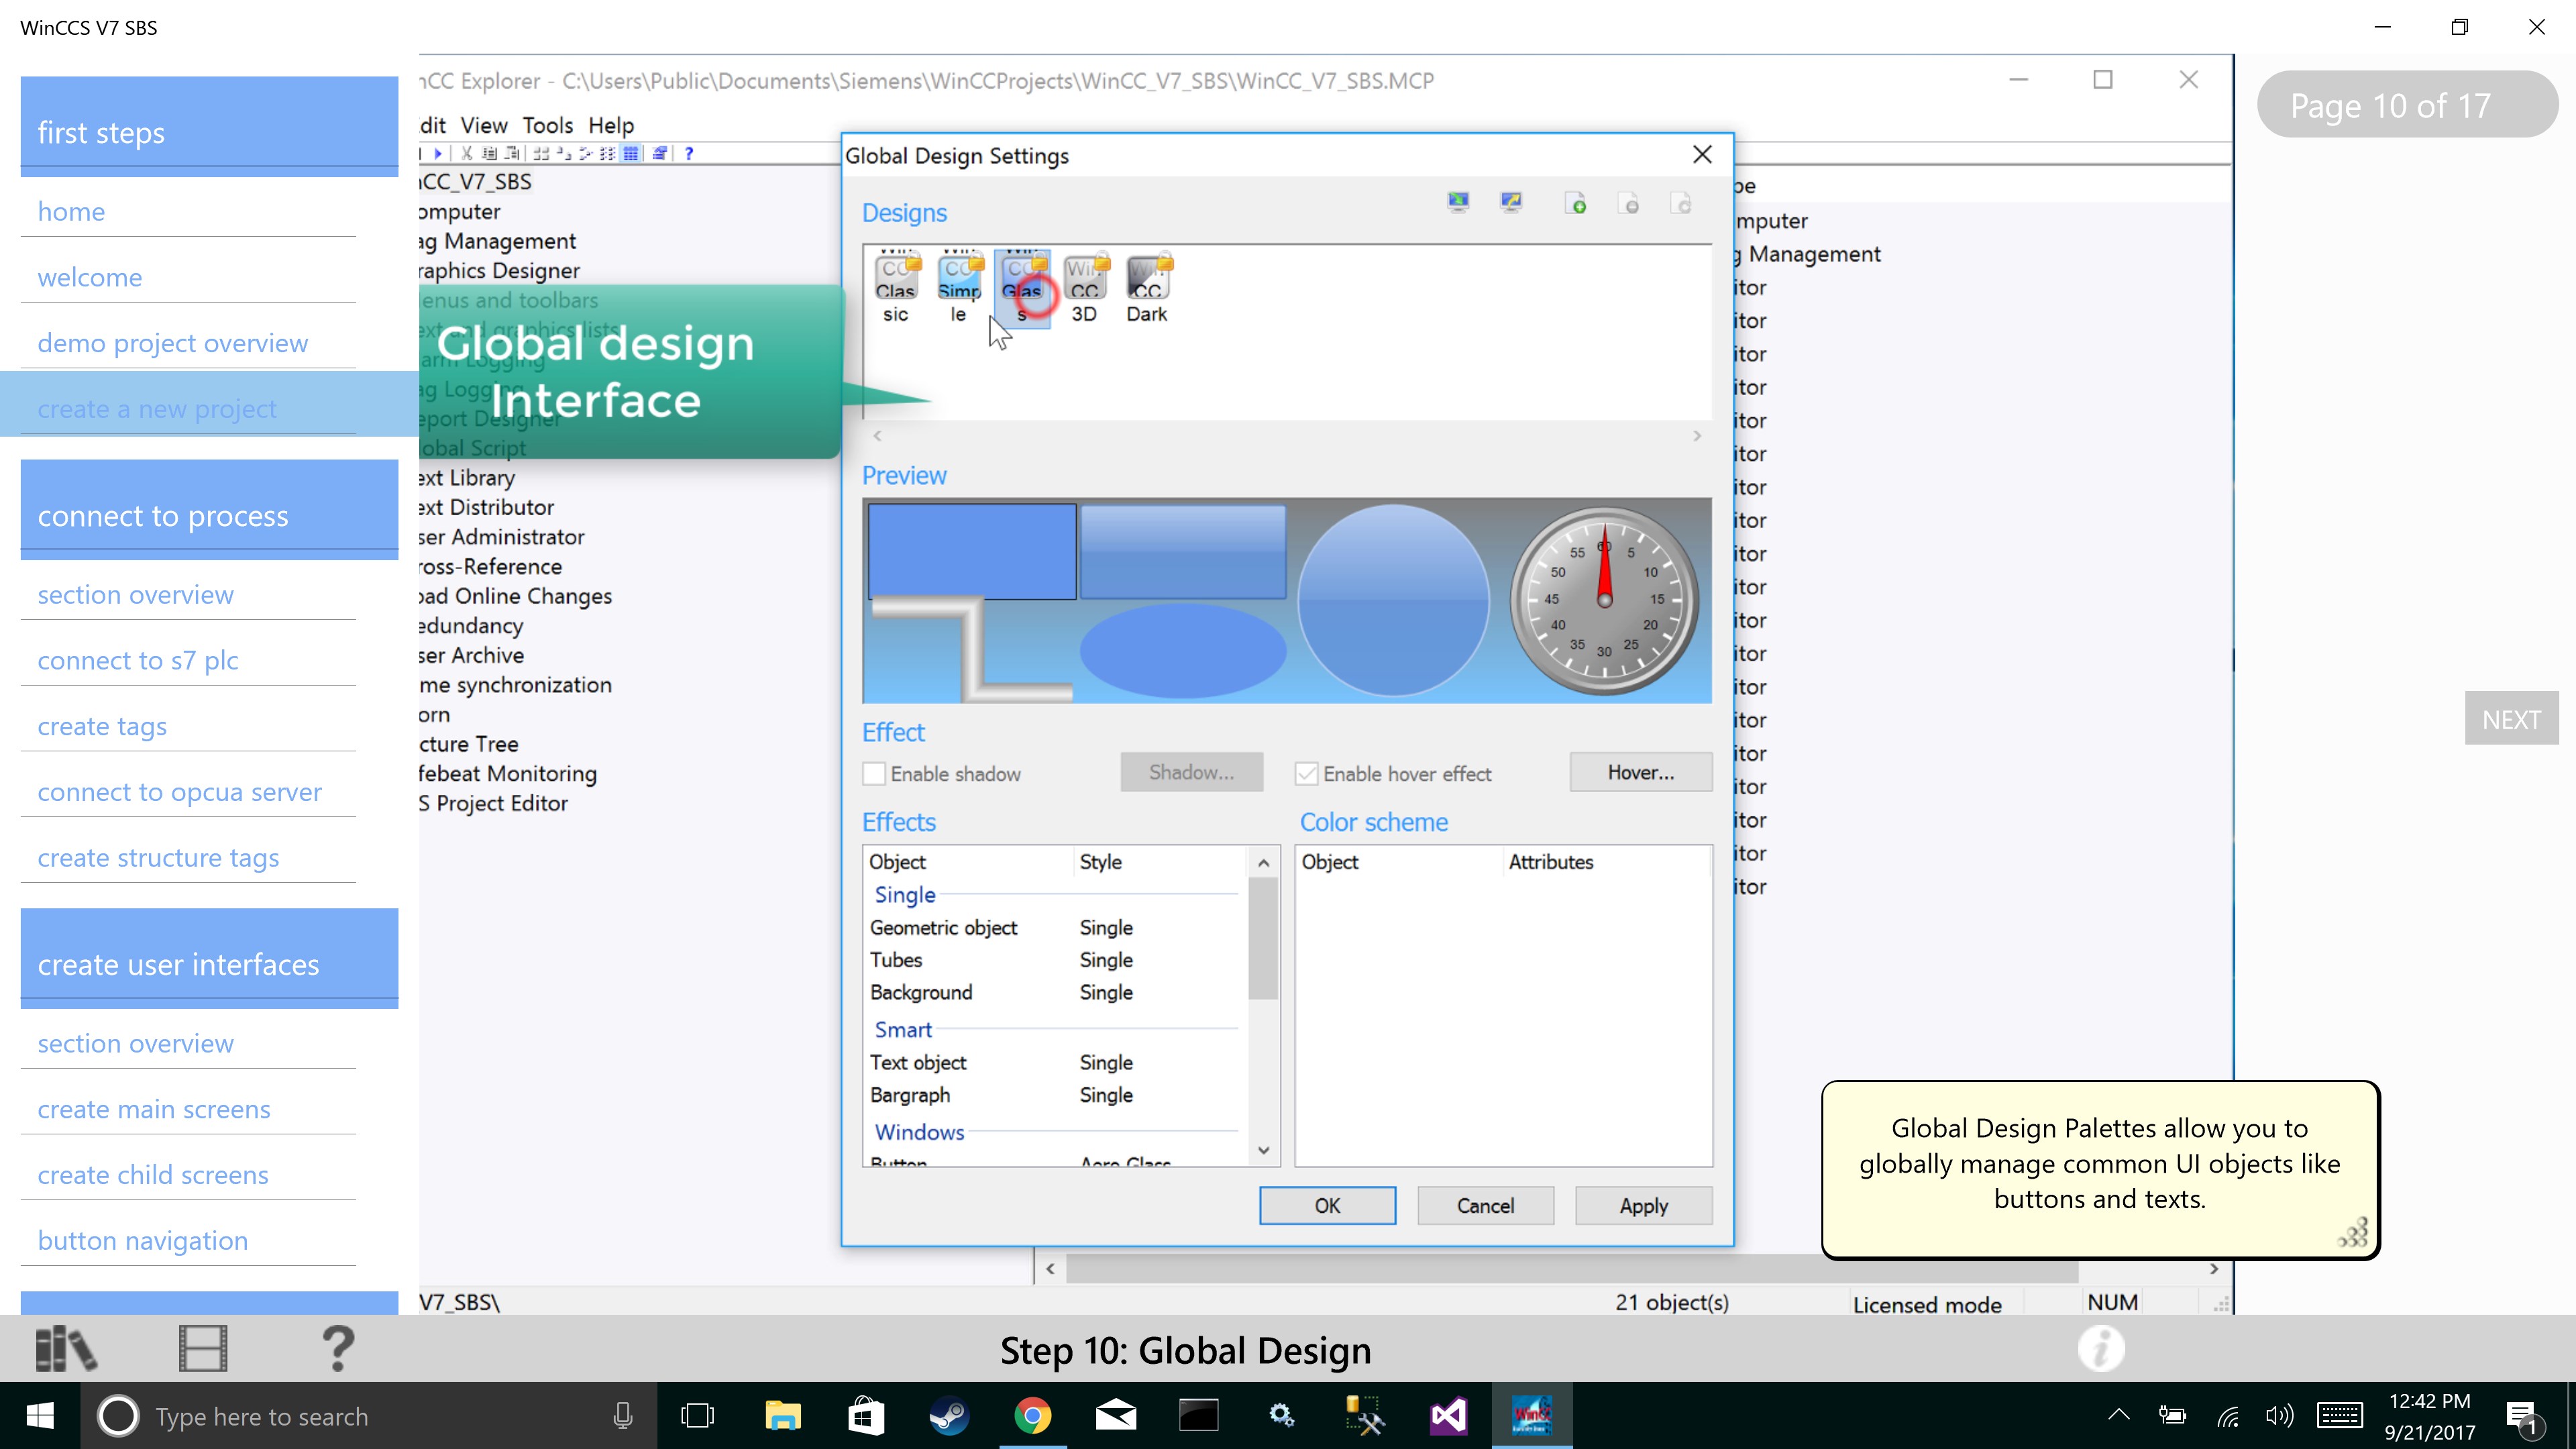Toggle Enable hover effect checkbox
This screenshot has width=2576, height=1449.
point(1306,774)
